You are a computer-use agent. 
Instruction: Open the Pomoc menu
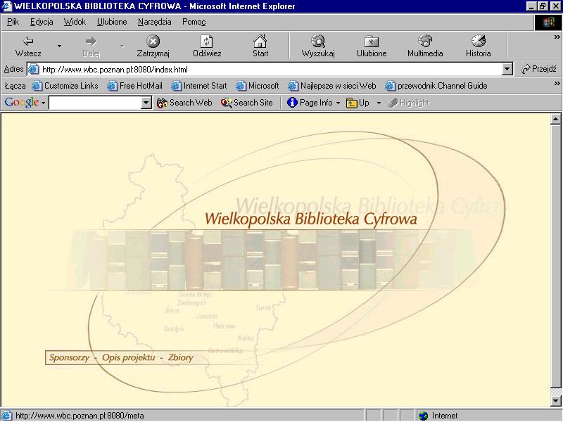click(194, 22)
